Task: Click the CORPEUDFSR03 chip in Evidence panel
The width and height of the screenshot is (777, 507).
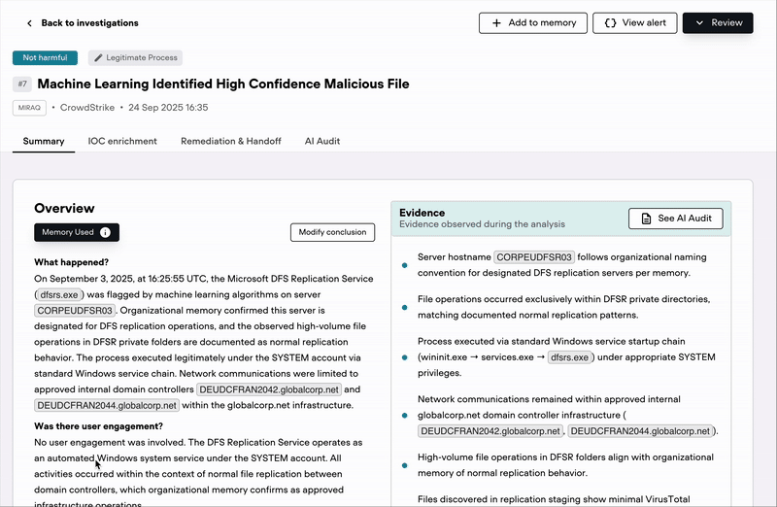Action: (534, 257)
